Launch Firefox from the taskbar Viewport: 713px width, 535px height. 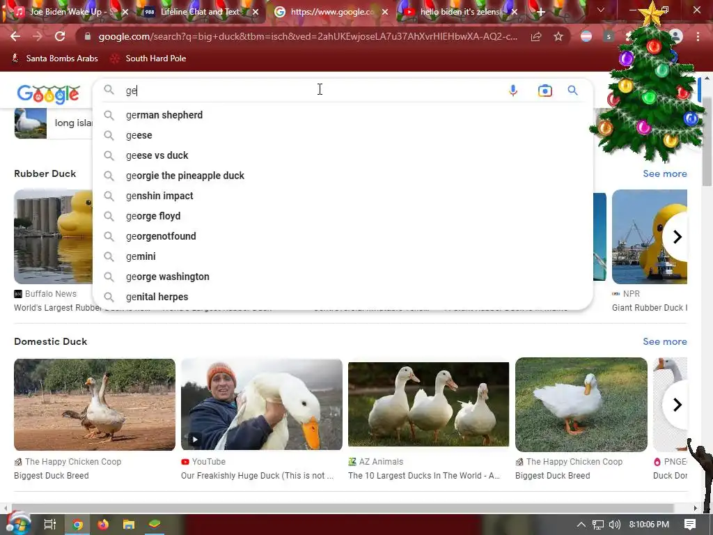pos(103,525)
